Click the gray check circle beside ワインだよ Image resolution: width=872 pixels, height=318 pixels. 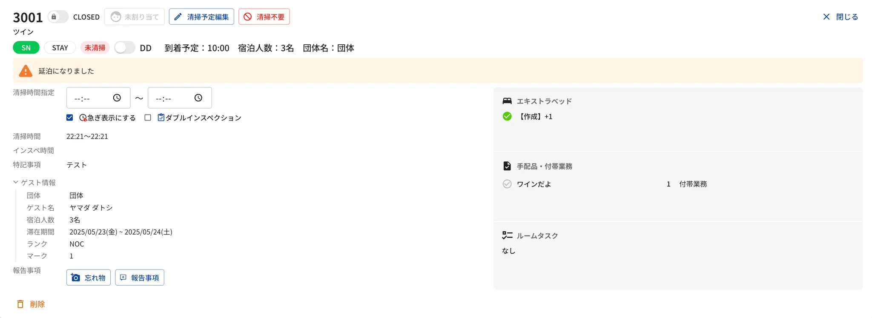(507, 184)
